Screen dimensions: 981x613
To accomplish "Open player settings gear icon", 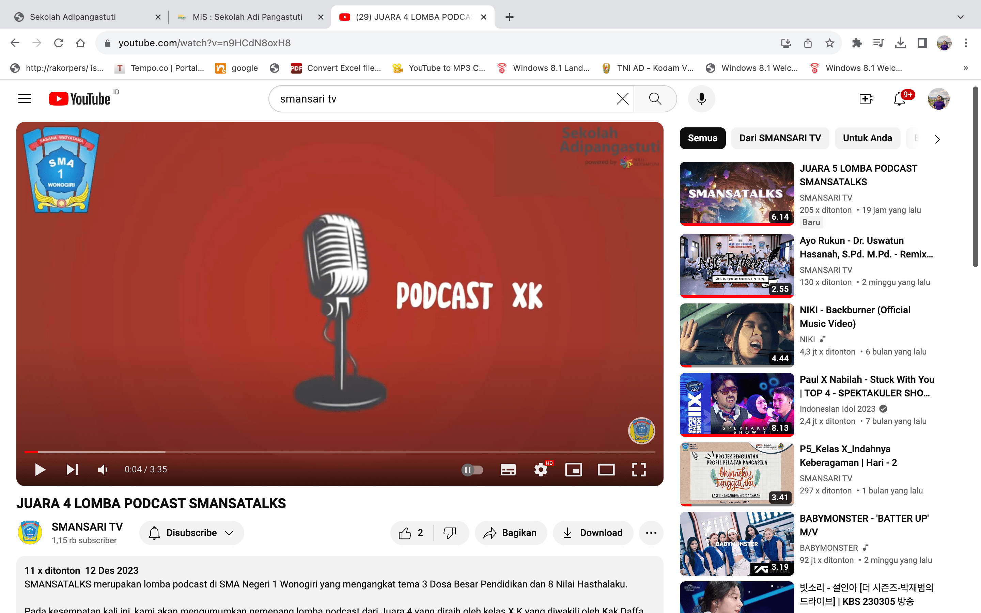I will tap(541, 470).
